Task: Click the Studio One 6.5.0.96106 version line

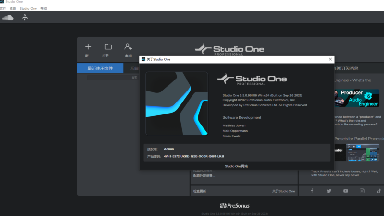Action: [262, 95]
